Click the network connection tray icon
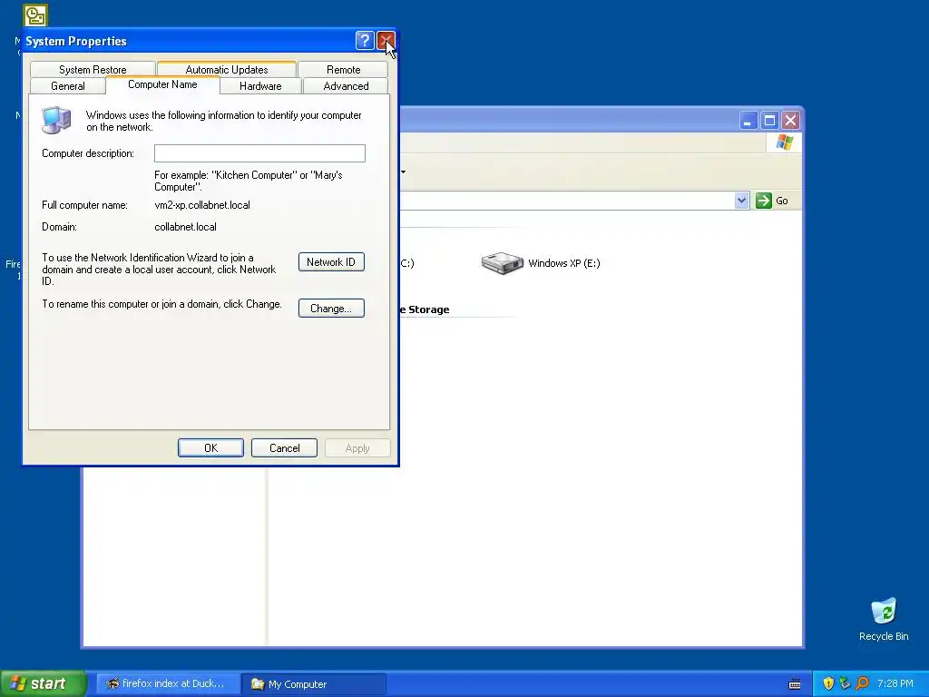 point(845,683)
